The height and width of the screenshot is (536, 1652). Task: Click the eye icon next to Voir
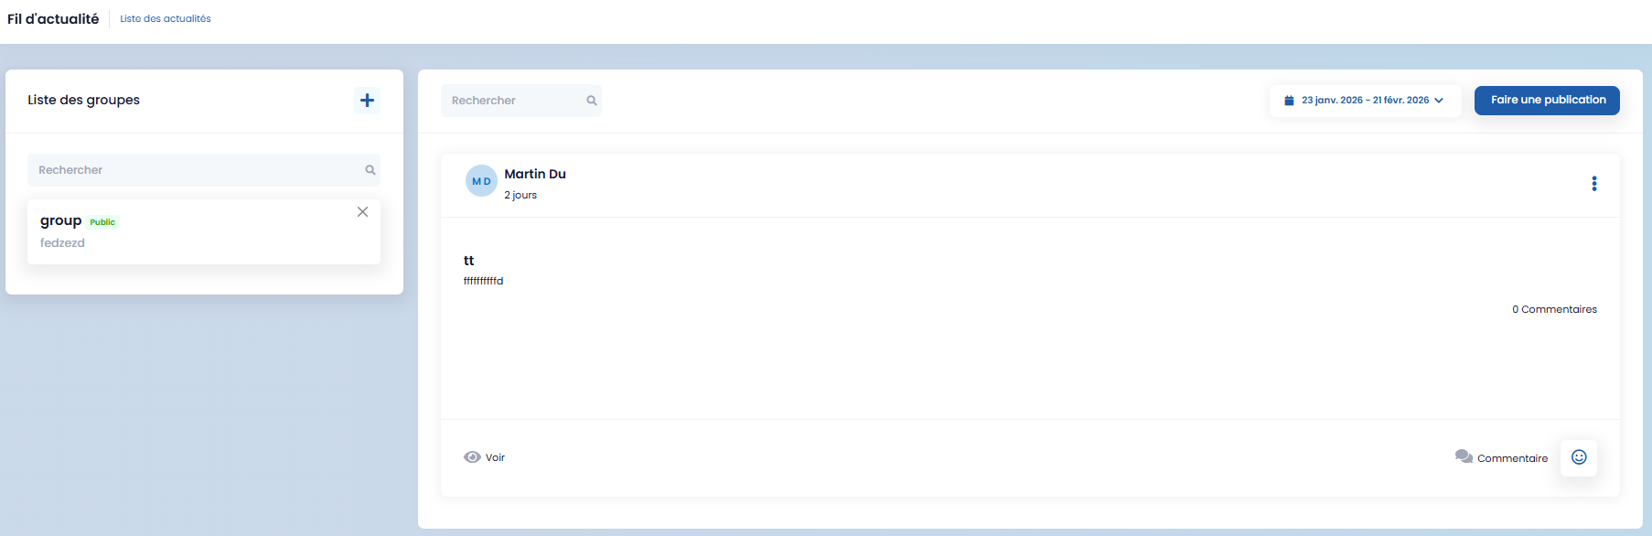click(x=472, y=457)
